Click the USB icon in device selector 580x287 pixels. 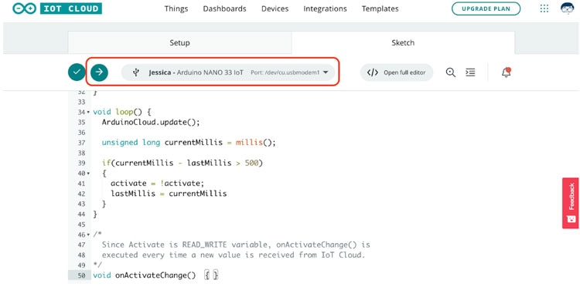136,73
